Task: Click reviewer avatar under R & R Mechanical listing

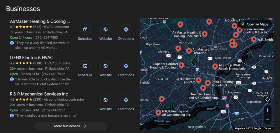Action: tap(12, 116)
